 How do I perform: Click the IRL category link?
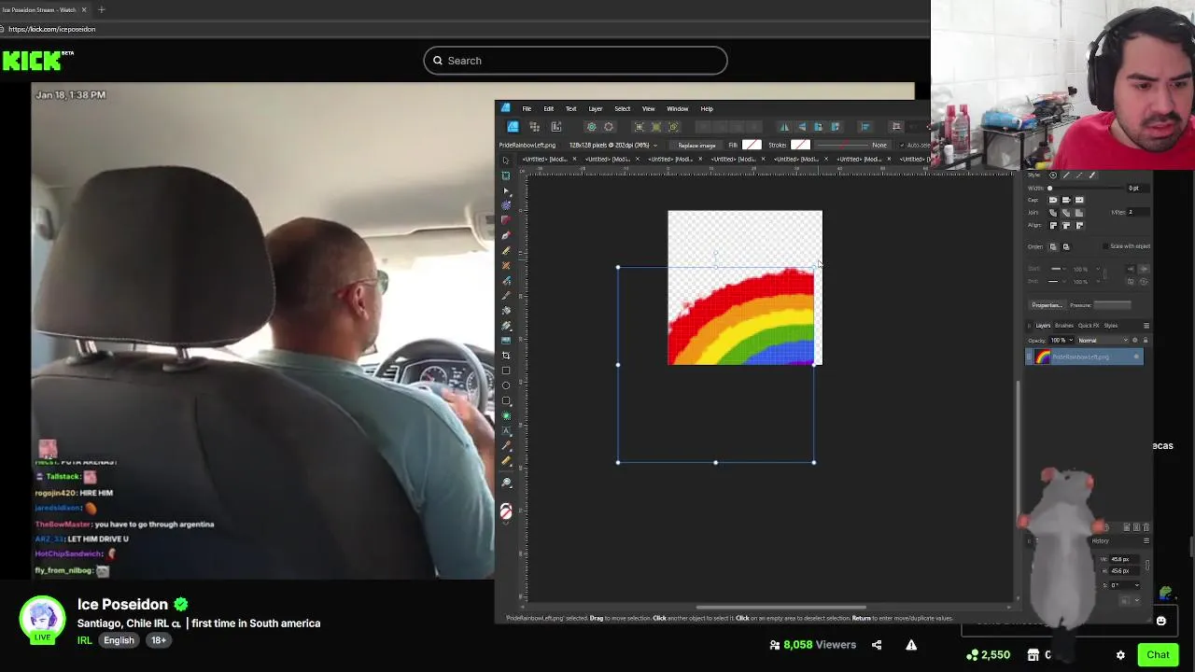[85, 640]
